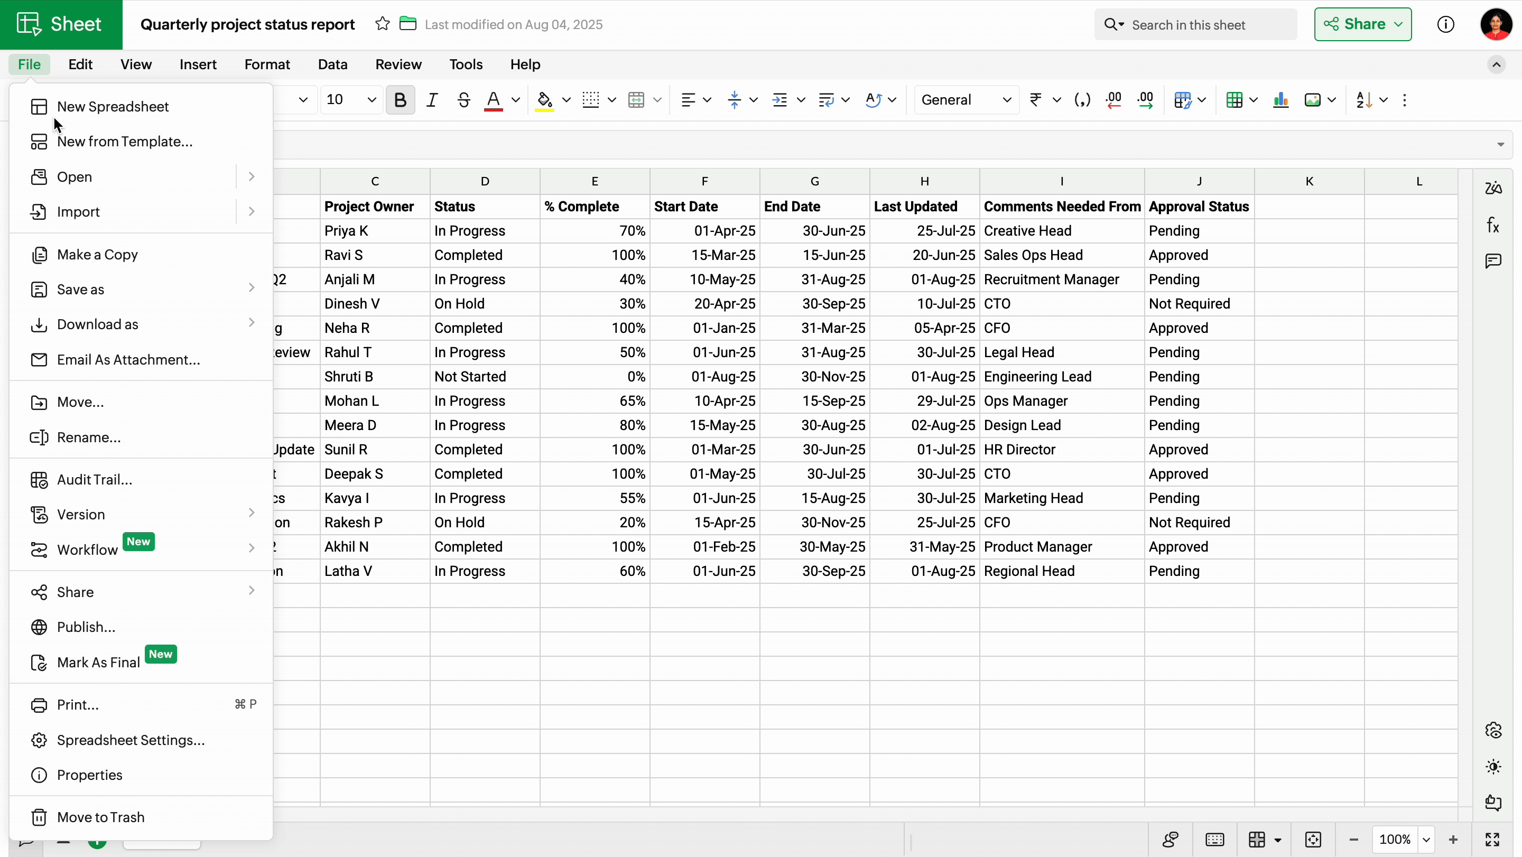Toggle italic text formatting

click(x=432, y=100)
